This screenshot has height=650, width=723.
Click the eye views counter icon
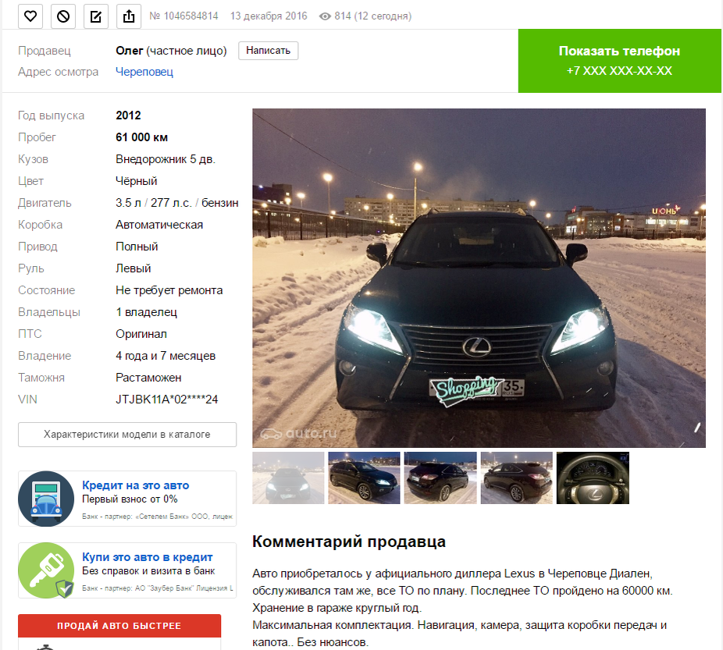pos(325,16)
